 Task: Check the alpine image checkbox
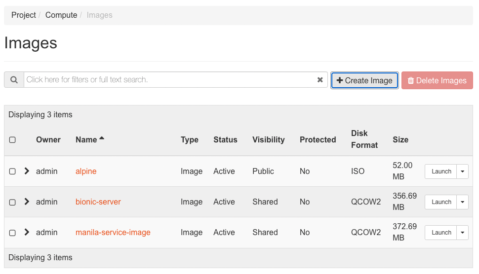(x=12, y=171)
